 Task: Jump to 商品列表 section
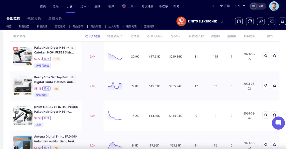[96, 26]
